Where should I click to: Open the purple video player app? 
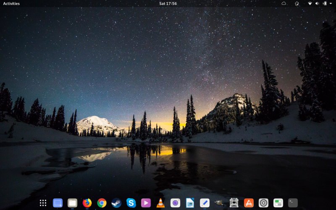click(x=146, y=203)
